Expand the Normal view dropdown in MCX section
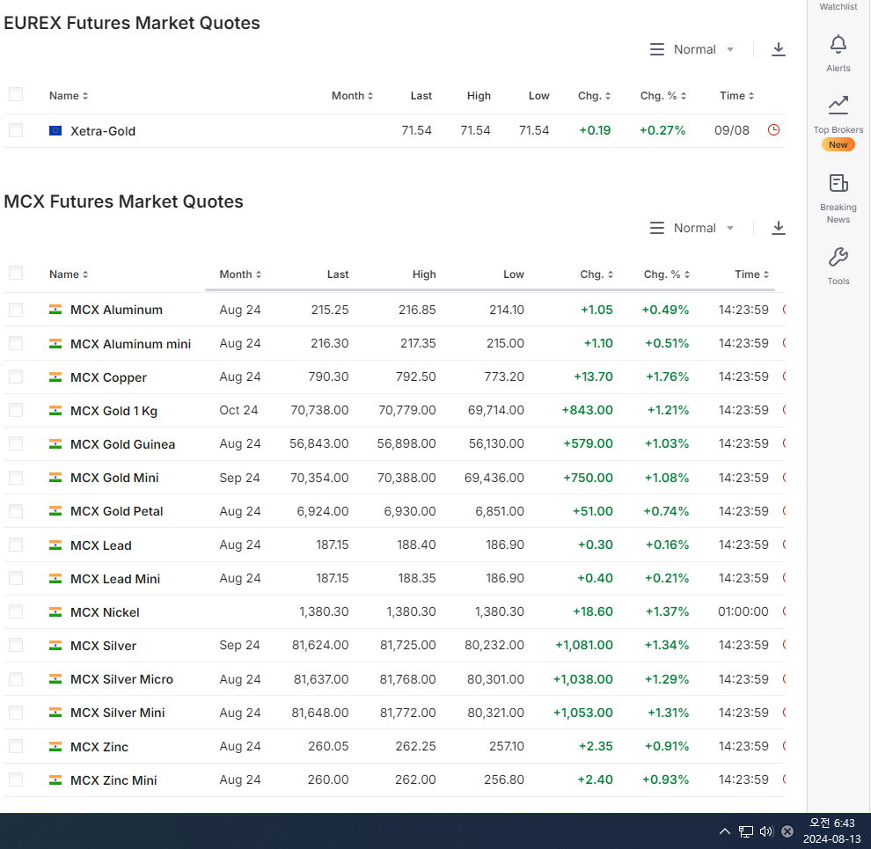This screenshot has width=871, height=849. coord(703,228)
